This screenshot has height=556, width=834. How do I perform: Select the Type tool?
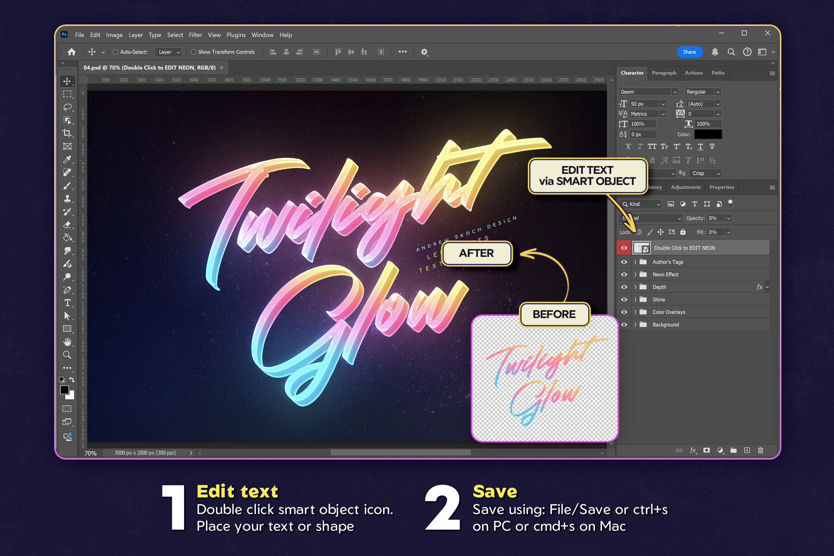pyautogui.click(x=67, y=303)
